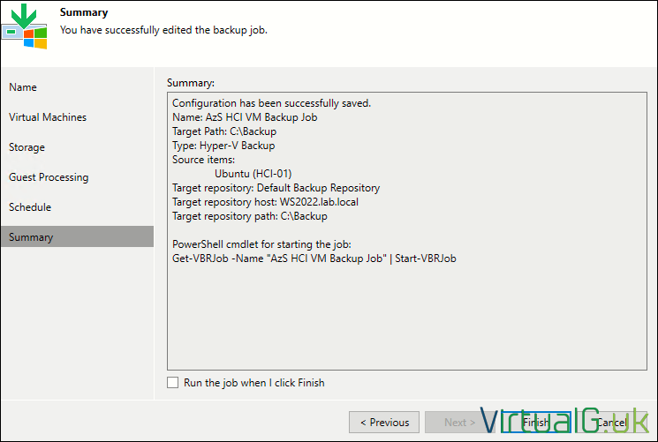Click the greyed-out Next button
Viewport: 658px width, 442px height.
[x=459, y=423]
